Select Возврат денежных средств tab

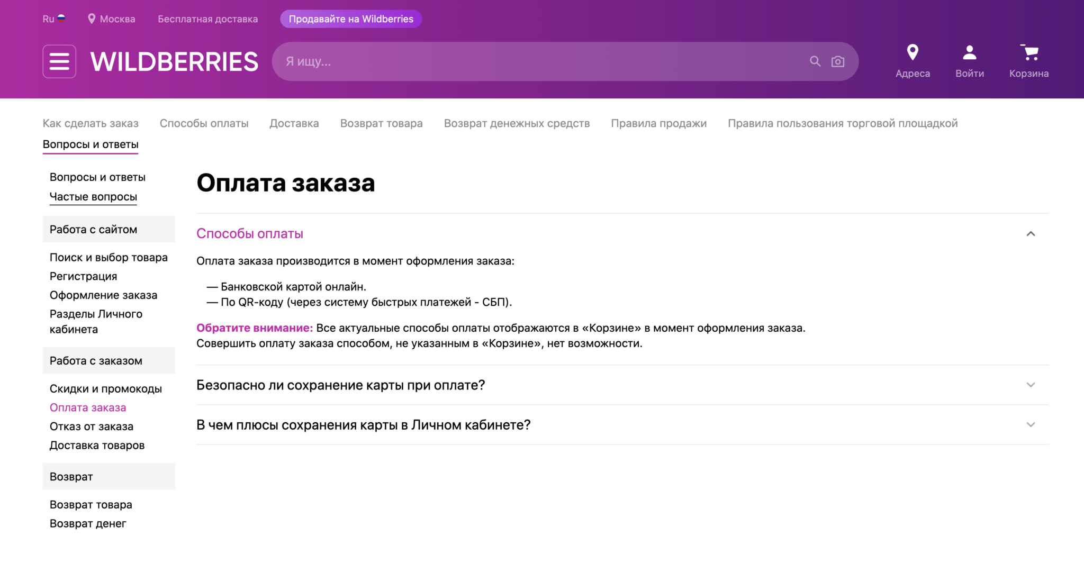[517, 123]
